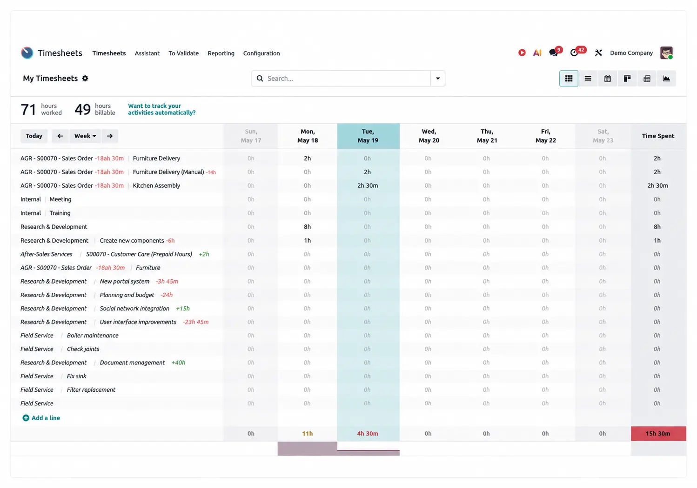
Task: Select S00070 - Customer Care (Prepaid Hours) row
Action: [x=139, y=254]
